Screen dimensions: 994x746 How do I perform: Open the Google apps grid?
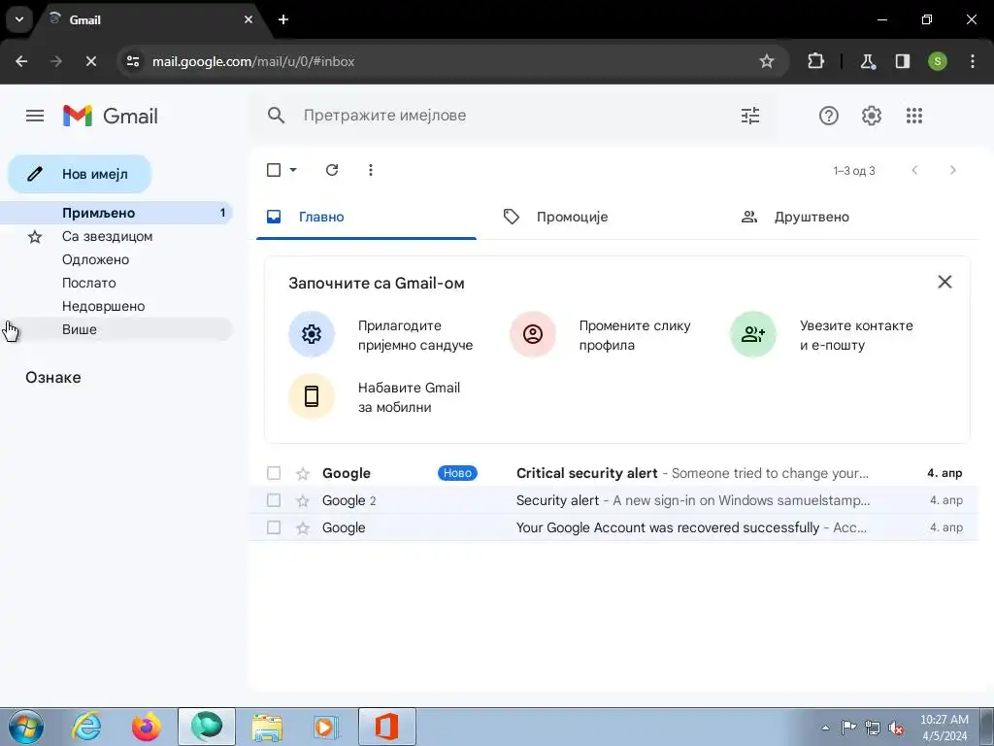(x=914, y=116)
